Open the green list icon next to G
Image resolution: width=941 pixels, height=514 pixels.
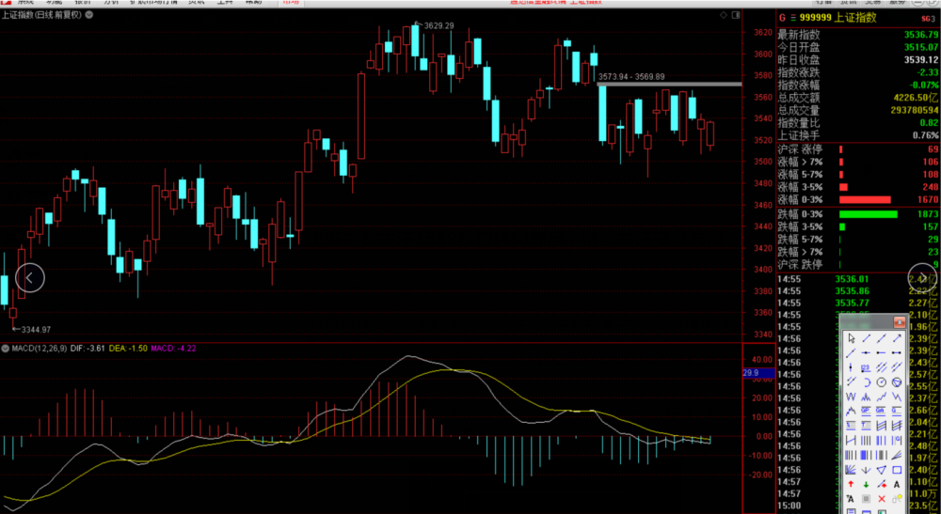tap(792, 18)
